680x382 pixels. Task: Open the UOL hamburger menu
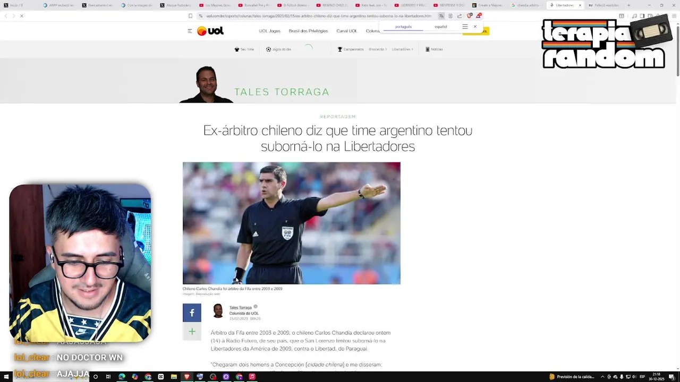(x=190, y=31)
